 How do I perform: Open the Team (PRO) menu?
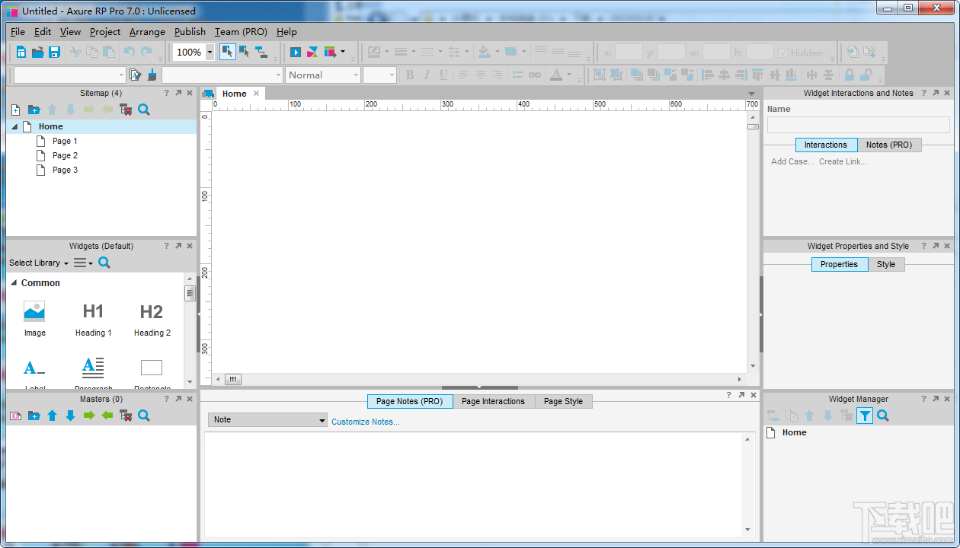pos(241,31)
